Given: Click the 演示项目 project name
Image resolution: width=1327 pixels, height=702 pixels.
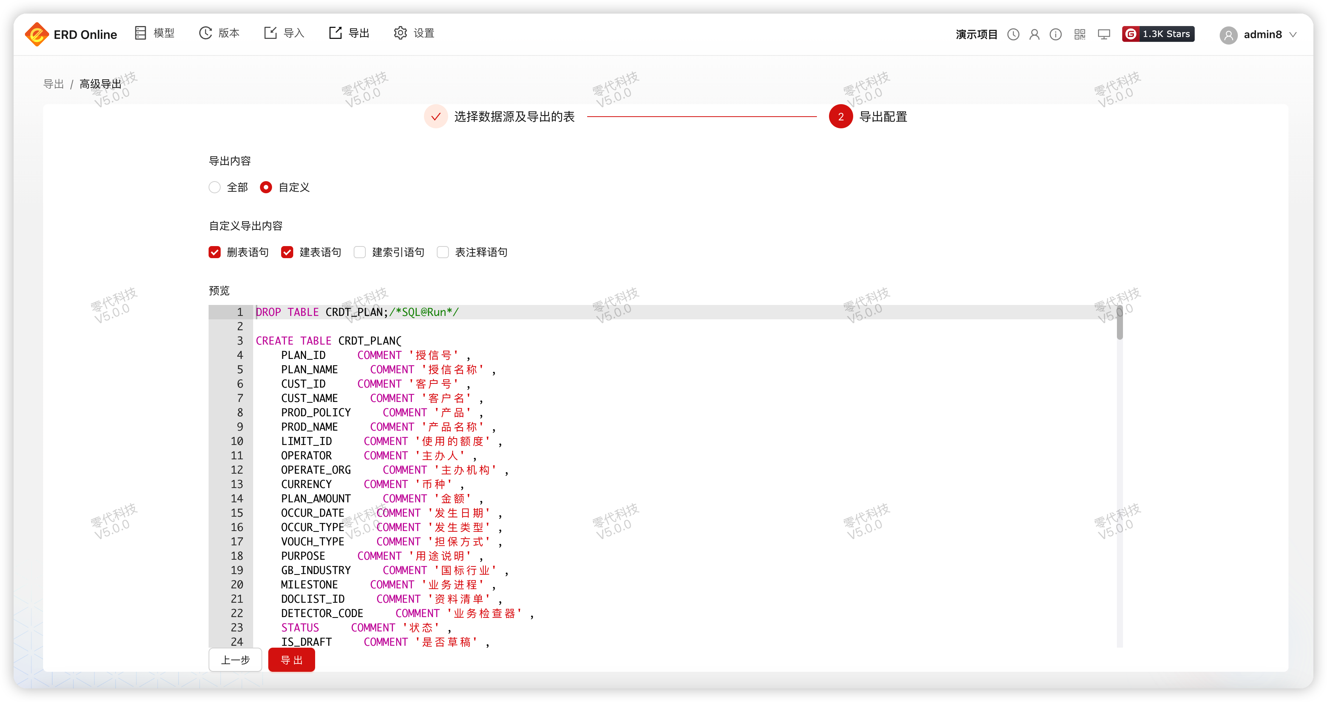Looking at the screenshot, I should (976, 34).
